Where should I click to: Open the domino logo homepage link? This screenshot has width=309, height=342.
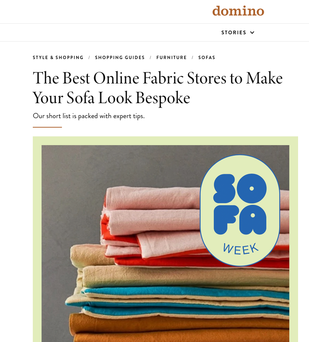coord(238,11)
